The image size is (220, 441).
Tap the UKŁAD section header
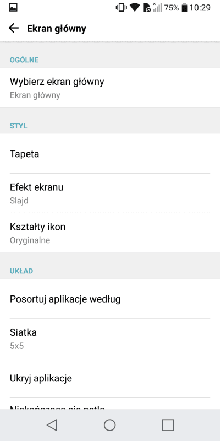[21, 271]
